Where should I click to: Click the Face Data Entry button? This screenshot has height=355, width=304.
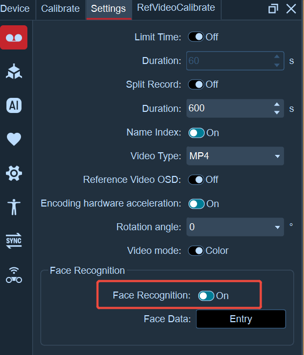tap(241, 319)
